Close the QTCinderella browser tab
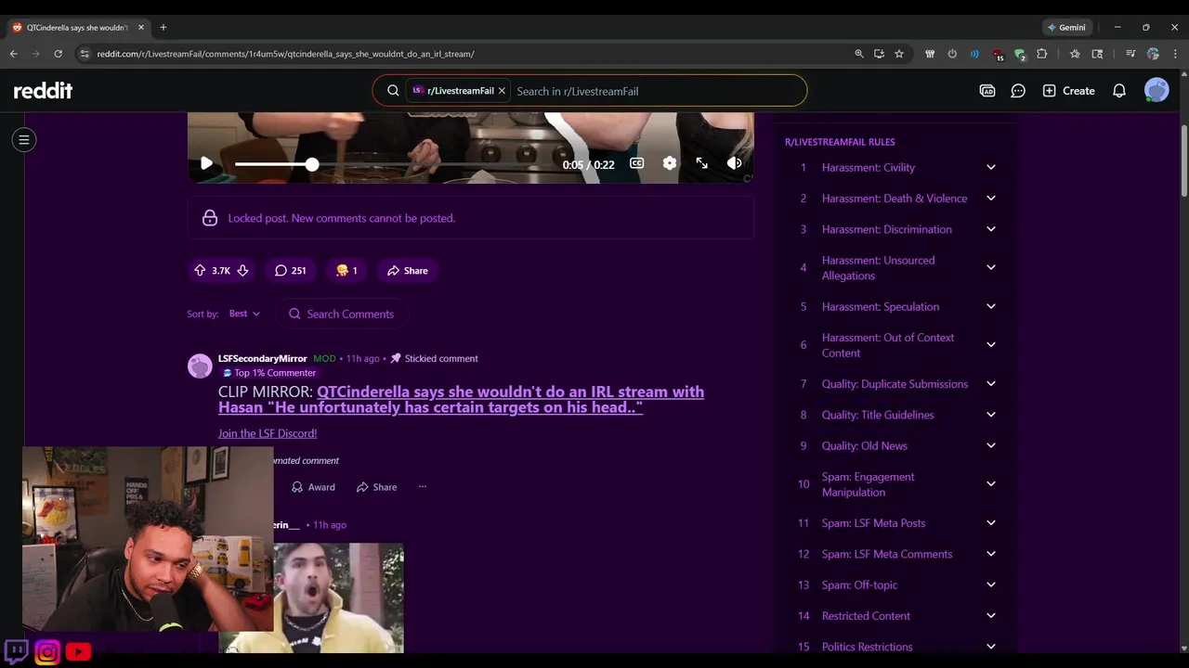The image size is (1189, 668). tap(141, 28)
